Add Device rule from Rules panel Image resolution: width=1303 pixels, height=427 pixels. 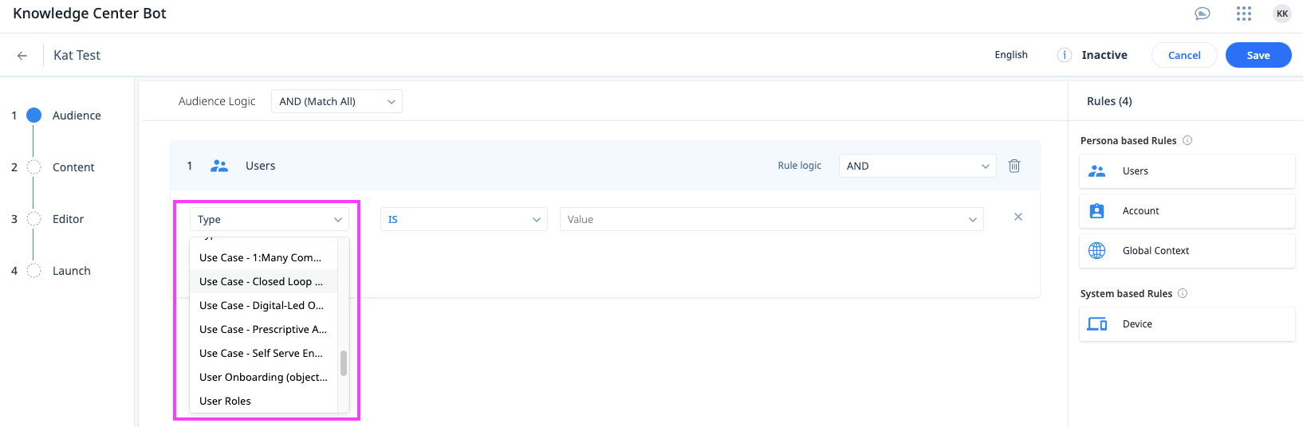pyautogui.click(x=1187, y=324)
